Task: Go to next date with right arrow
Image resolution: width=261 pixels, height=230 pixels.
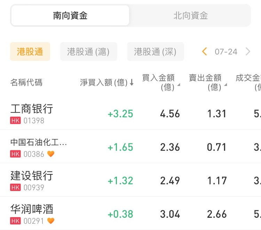Action: coord(248,52)
